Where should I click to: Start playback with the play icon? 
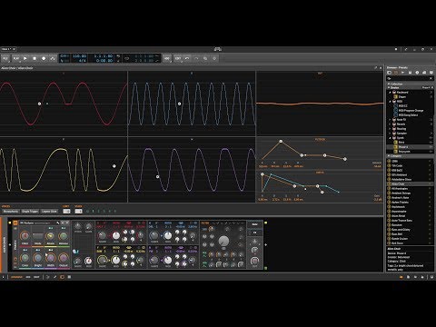pos(25,58)
